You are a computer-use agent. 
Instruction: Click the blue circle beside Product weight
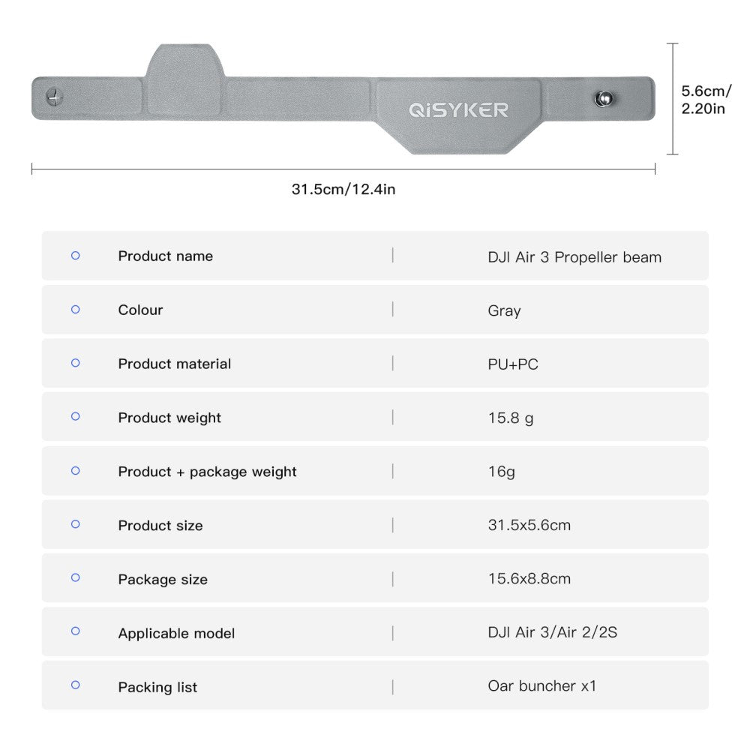coord(75,417)
